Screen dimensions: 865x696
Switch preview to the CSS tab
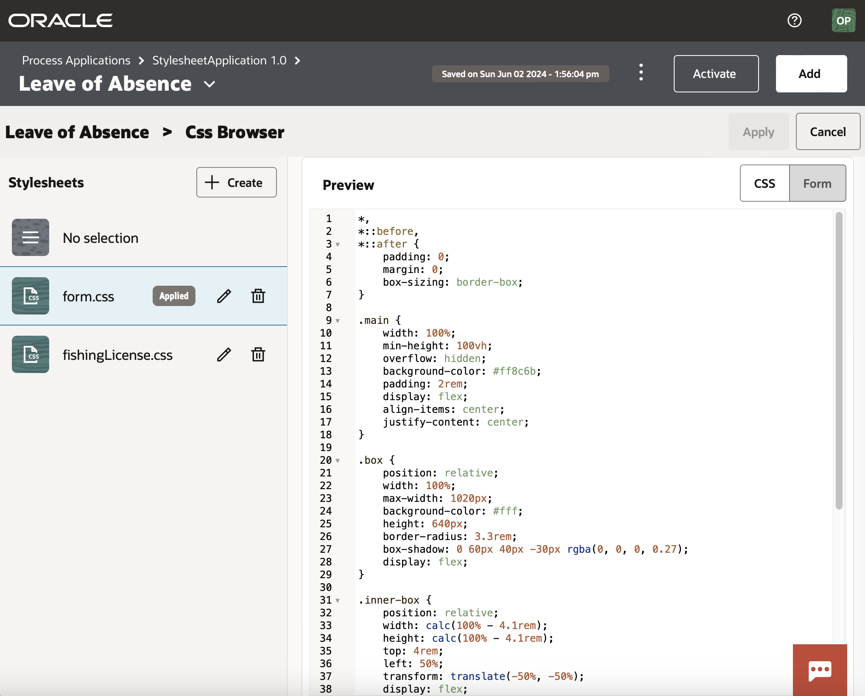(x=764, y=183)
